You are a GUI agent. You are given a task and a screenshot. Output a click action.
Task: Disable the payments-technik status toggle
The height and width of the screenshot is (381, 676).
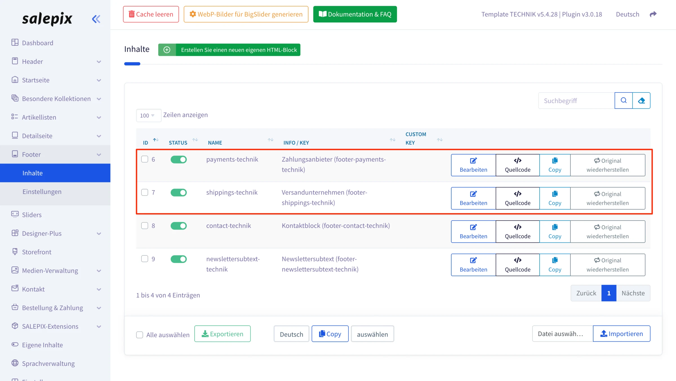click(179, 159)
